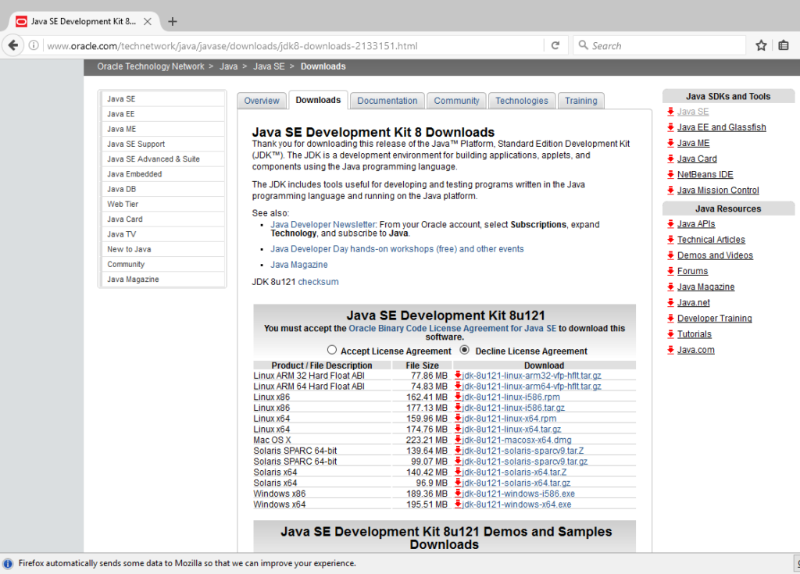800x574 pixels.
Task: Go back using the back arrow
Action: click(x=12, y=45)
